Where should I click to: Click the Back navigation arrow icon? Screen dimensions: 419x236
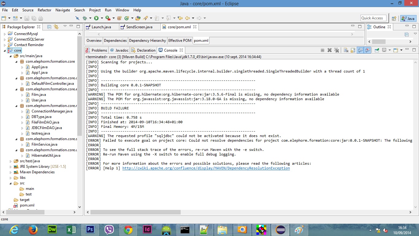[187, 18]
